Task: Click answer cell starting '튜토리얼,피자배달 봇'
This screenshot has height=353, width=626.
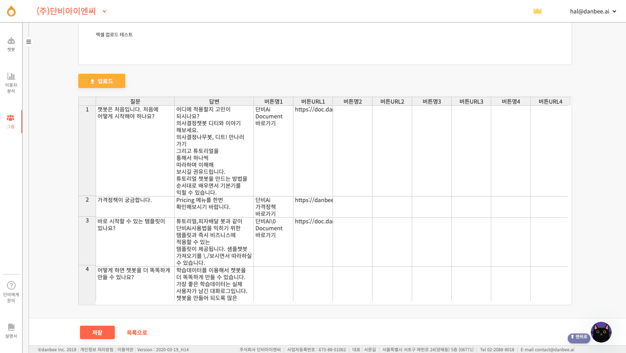Action: (x=214, y=242)
